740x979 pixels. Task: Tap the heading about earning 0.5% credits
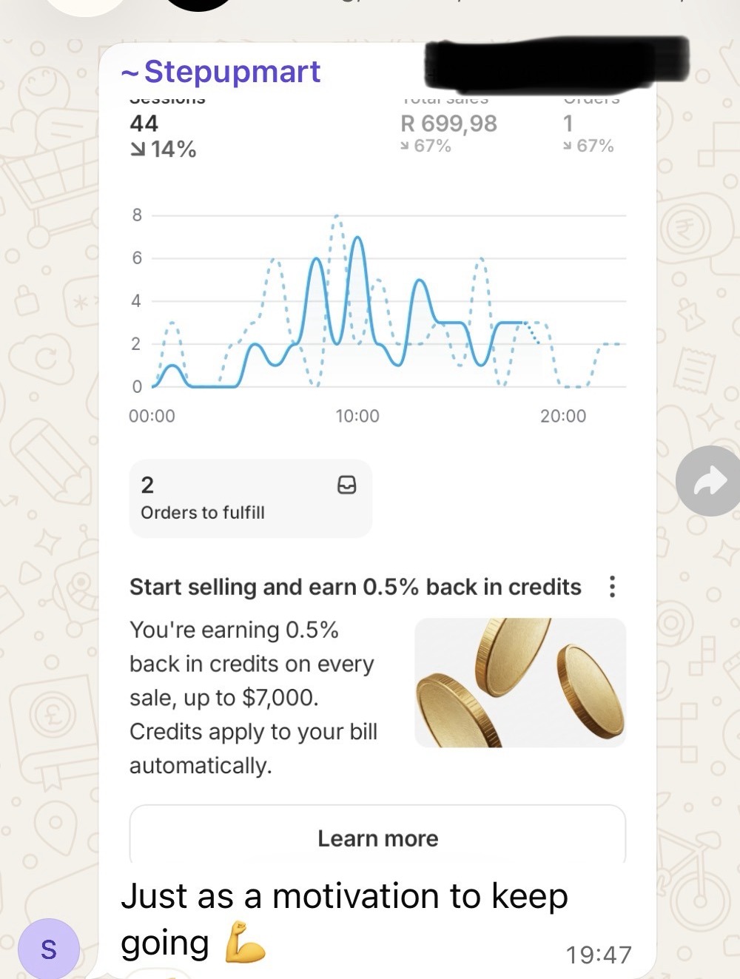click(355, 587)
